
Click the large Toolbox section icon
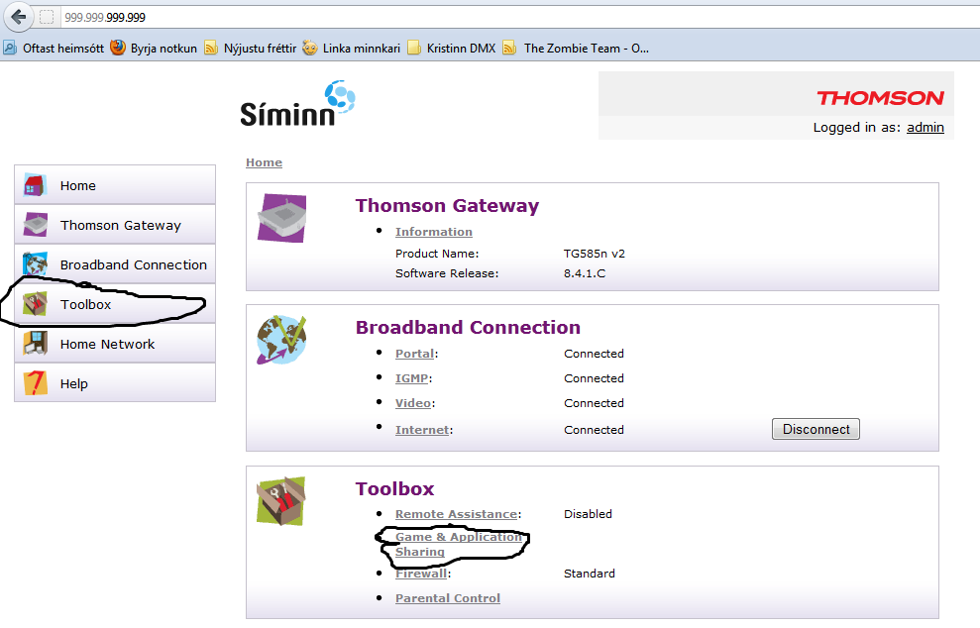[281, 500]
